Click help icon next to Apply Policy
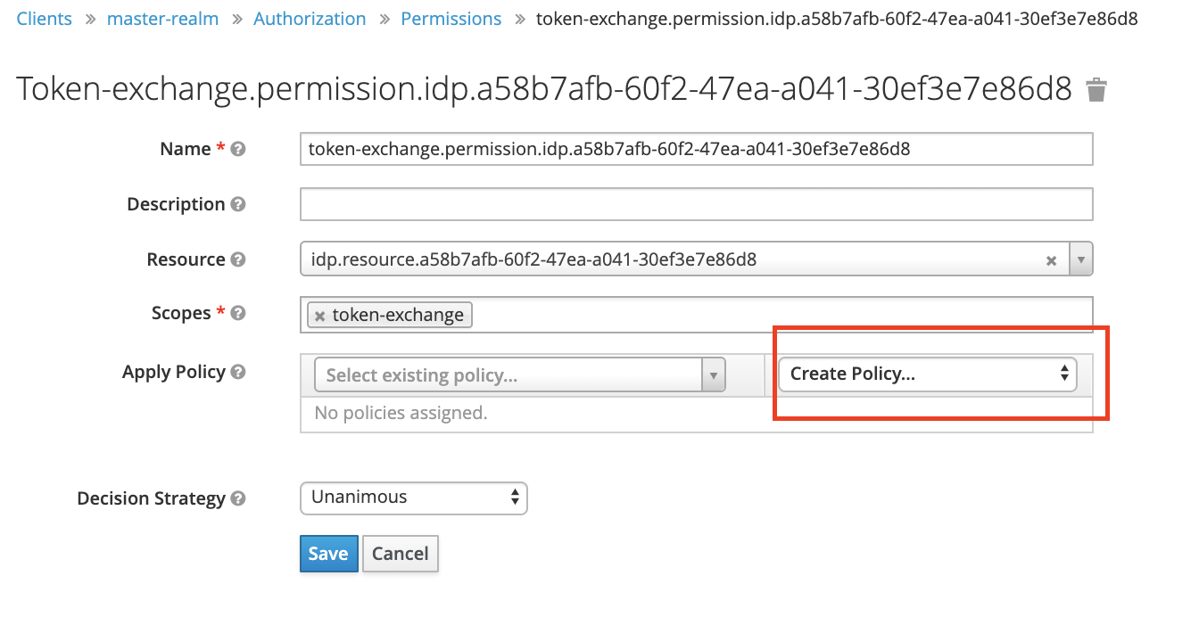1199x617 pixels. pyautogui.click(x=238, y=373)
